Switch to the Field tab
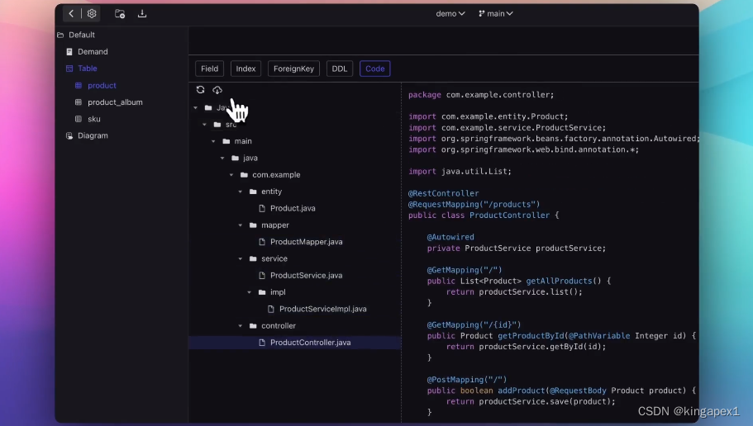This screenshot has width=753, height=426. point(209,69)
